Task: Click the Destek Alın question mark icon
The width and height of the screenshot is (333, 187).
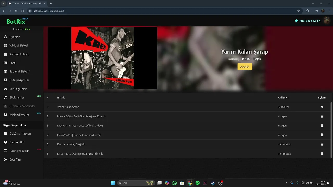Action: point(5,142)
